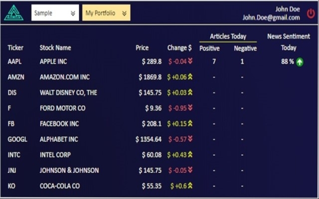Click WALT DISNEY CO, THE stock name

[x=68, y=93]
